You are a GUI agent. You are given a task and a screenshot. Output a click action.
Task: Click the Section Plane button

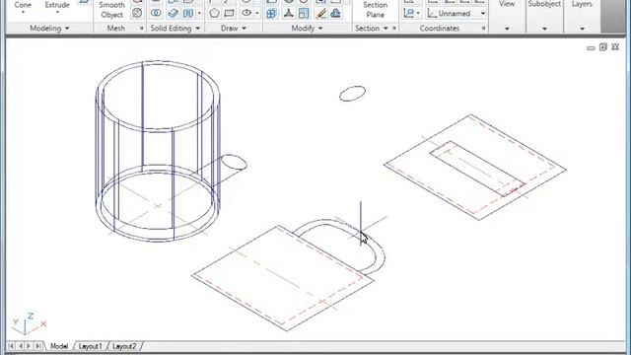click(x=375, y=10)
